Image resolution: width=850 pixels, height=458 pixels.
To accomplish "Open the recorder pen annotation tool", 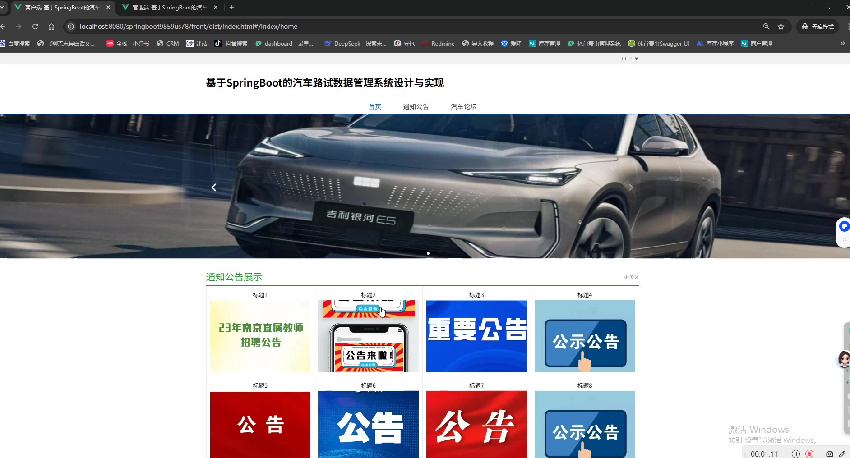I will point(842,454).
